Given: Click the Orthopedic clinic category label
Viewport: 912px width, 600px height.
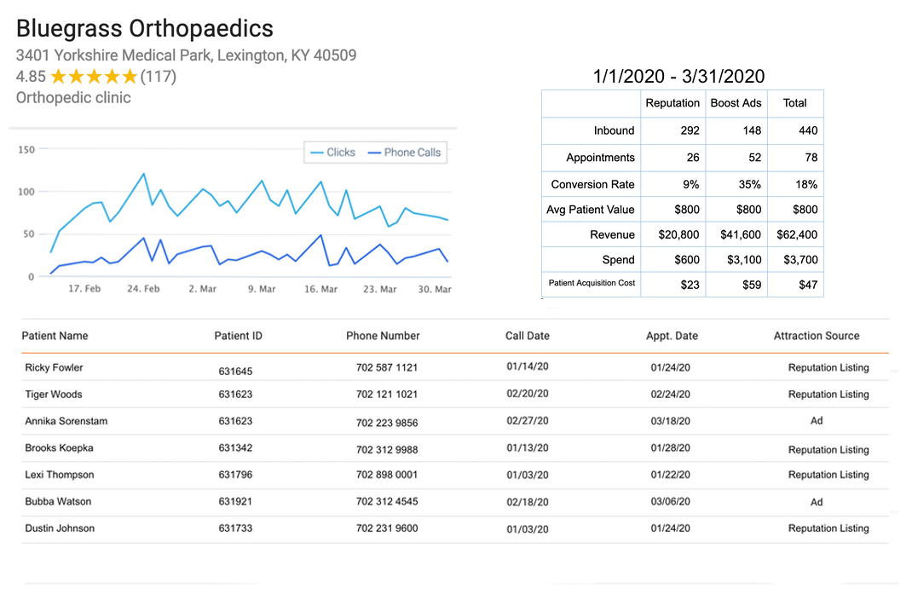Looking at the screenshot, I should click(x=73, y=98).
